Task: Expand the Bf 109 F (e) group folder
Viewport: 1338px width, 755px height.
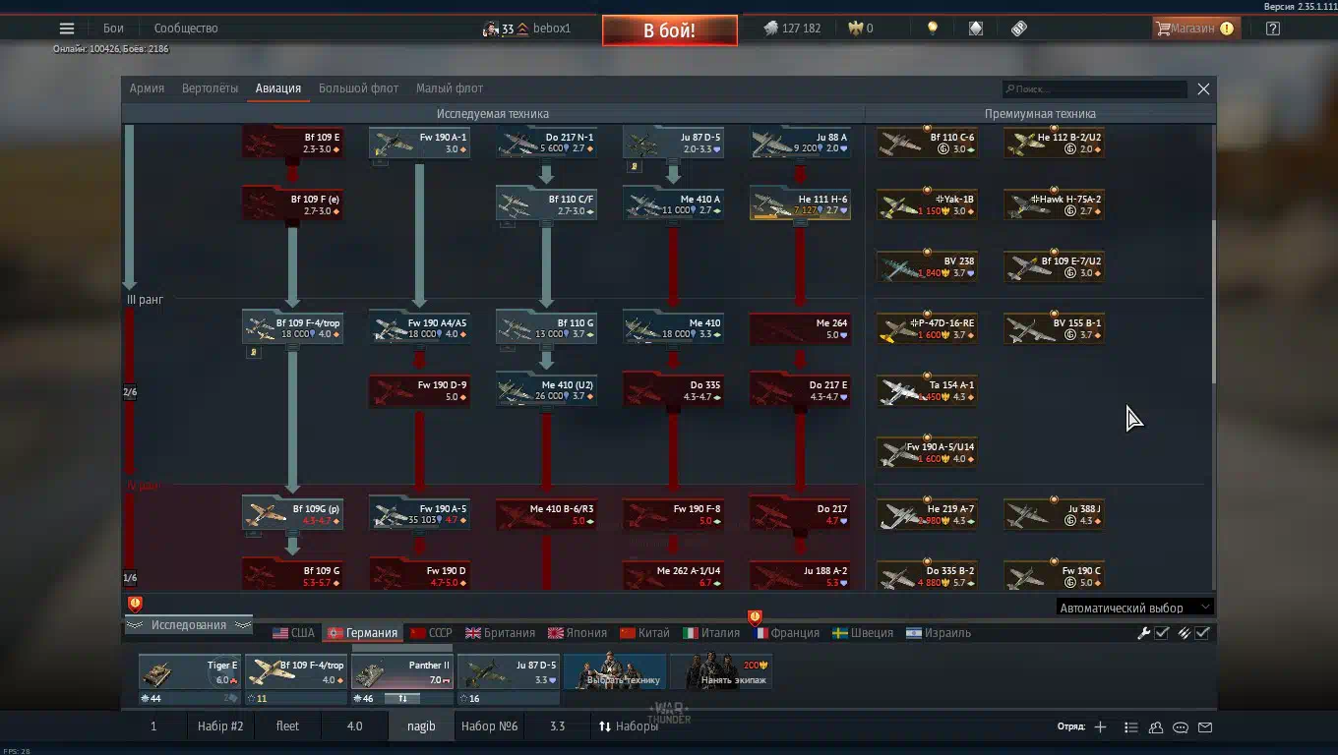Action: [292, 204]
